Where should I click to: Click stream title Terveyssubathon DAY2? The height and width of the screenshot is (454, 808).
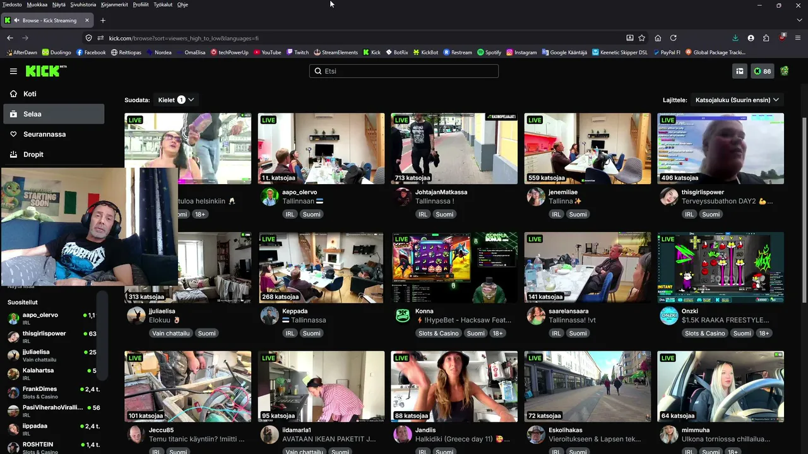click(x=727, y=202)
